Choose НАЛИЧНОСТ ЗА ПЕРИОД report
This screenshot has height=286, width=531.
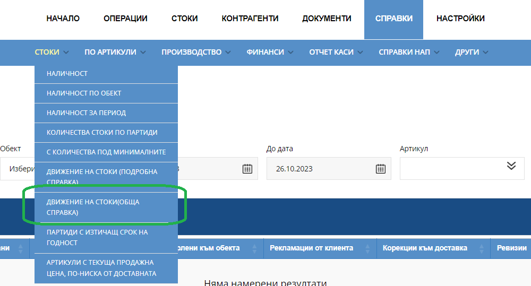106,113
